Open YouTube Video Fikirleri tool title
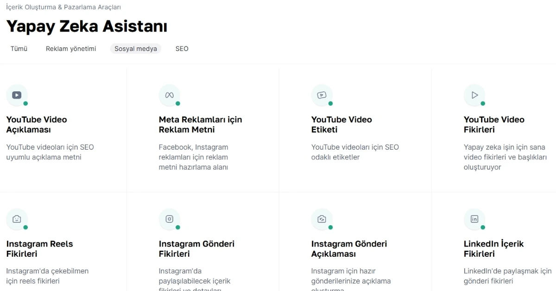The height and width of the screenshot is (291, 556). (x=494, y=125)
